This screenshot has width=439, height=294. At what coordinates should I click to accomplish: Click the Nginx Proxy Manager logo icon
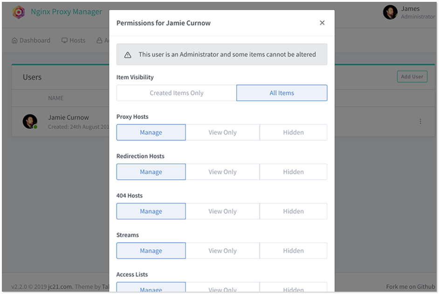(19, 12)
